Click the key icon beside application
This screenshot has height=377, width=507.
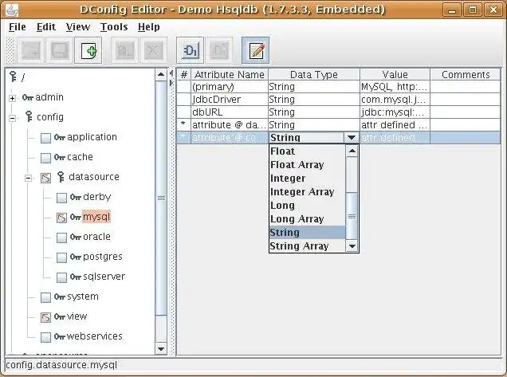pos(60,137)
